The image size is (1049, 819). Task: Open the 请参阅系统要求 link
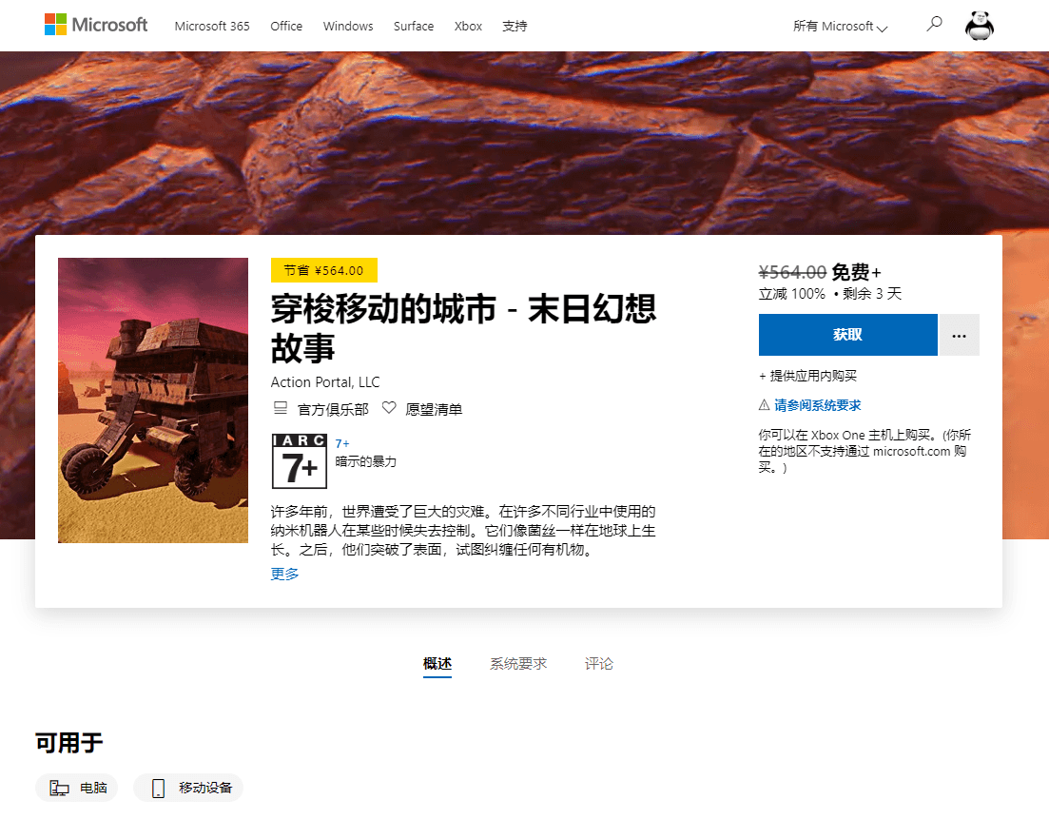coord(817,405)
